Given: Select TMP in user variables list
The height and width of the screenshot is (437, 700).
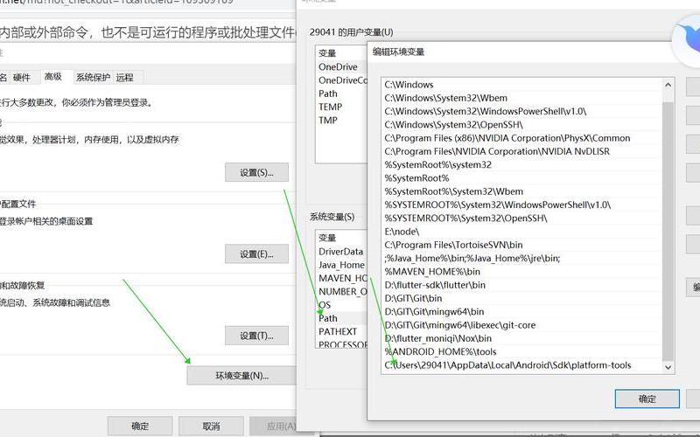Looking at the screenshot, I should [341, 121].
